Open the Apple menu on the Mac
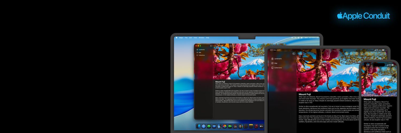This screenshot has width=401, height=133. [176, 38]
